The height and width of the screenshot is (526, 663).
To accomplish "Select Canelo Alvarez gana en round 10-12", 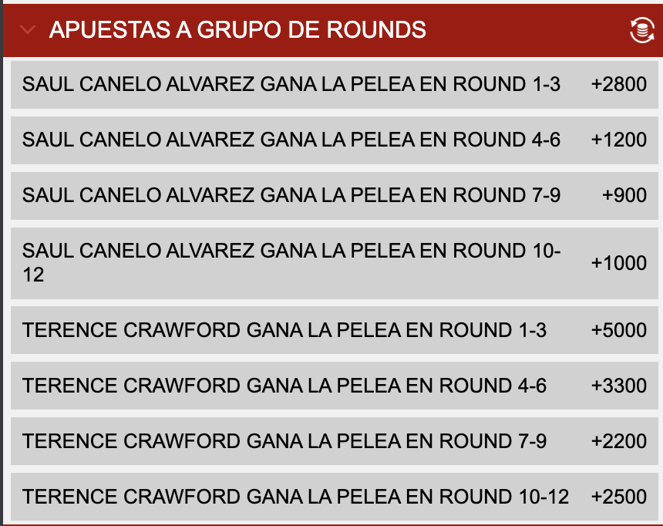I will coord(334,263).
